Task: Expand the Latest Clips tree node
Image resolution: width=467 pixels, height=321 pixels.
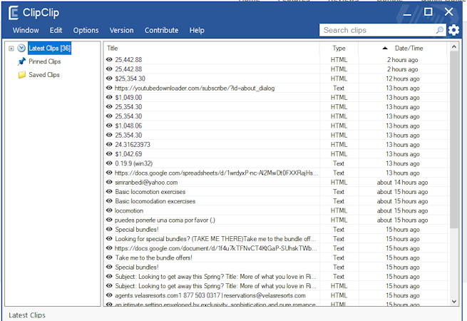Action: tap(11, 49)
